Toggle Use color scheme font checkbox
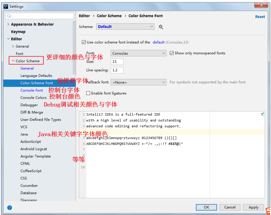The height and width of the screenshot is (215, 271). [84, 42]
